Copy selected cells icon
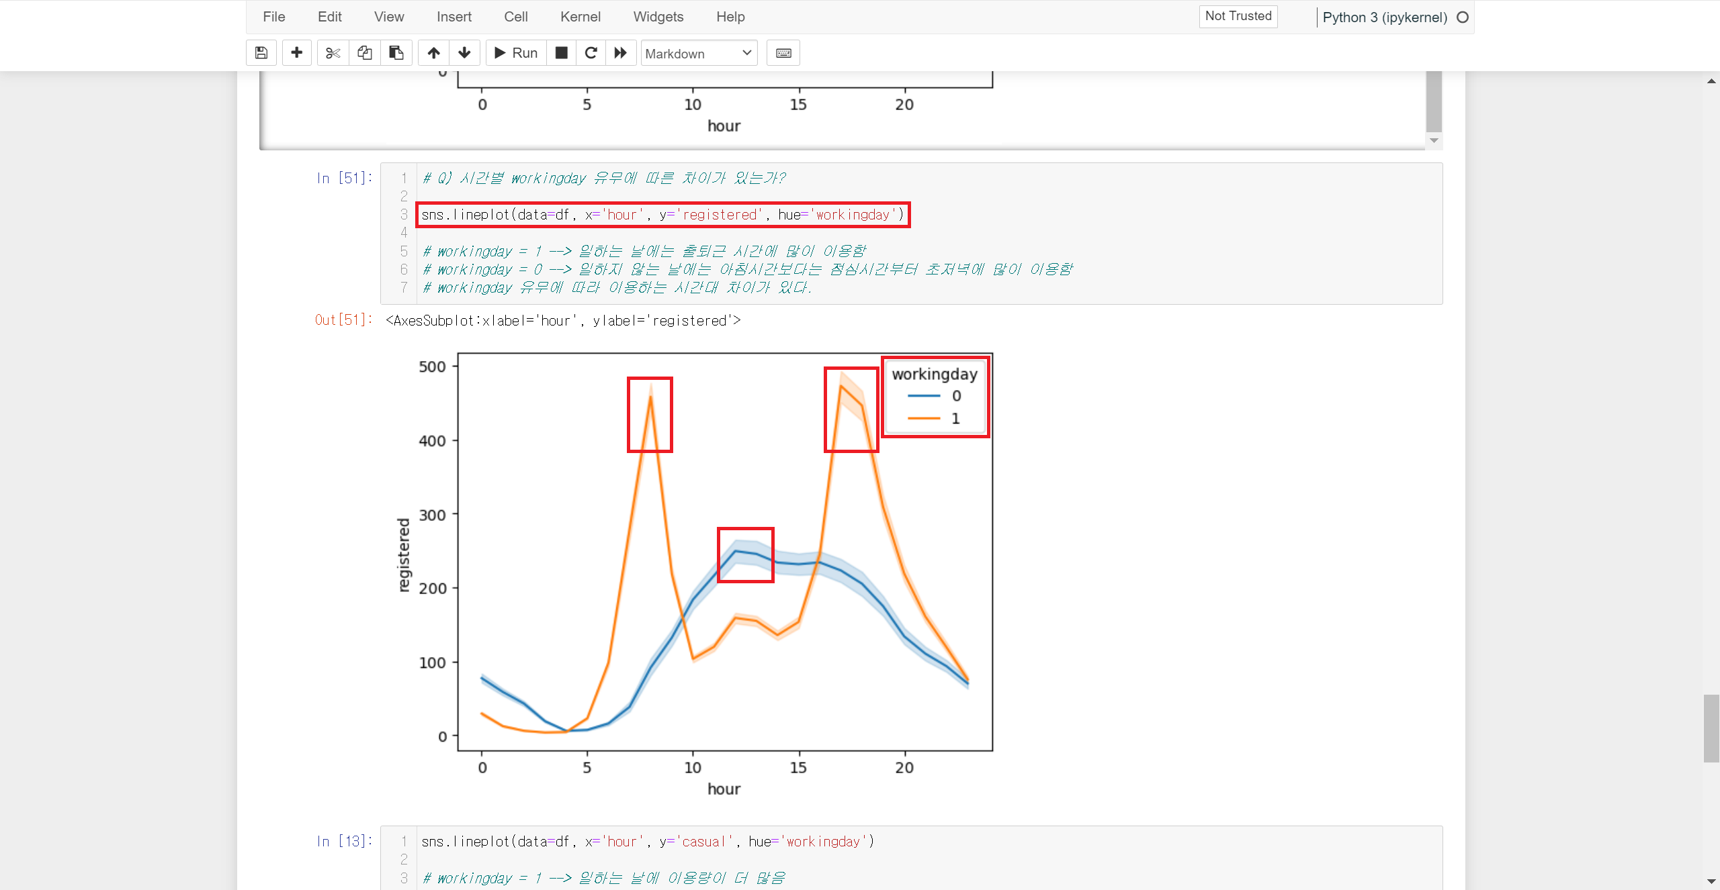 [x=365, y=53]
